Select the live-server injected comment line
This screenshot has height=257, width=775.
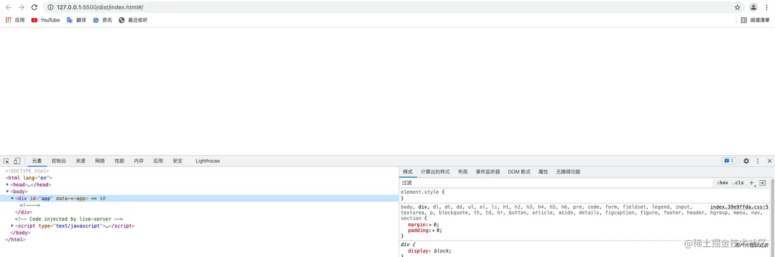pyautogui.click(x=69, y=219)
